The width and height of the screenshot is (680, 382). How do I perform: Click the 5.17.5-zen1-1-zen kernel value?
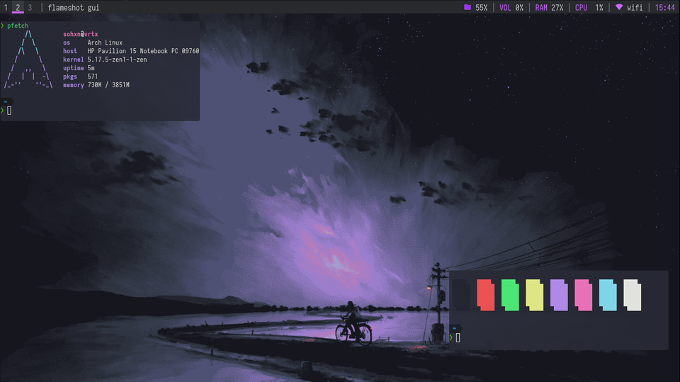(117, 60)
